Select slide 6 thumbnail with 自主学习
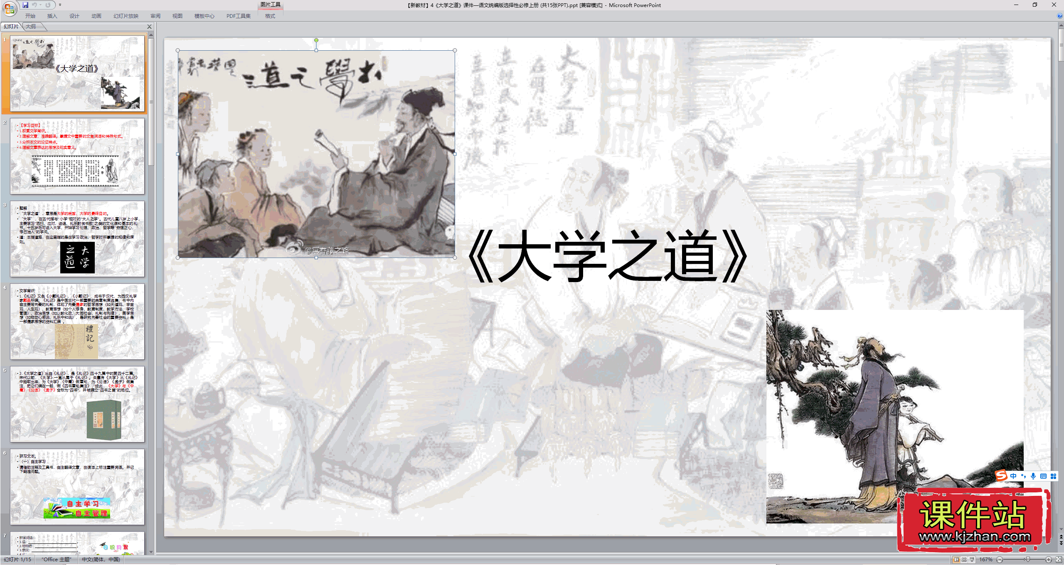The width and height of the screenshot is (1064, 565). tap(77, 487)
